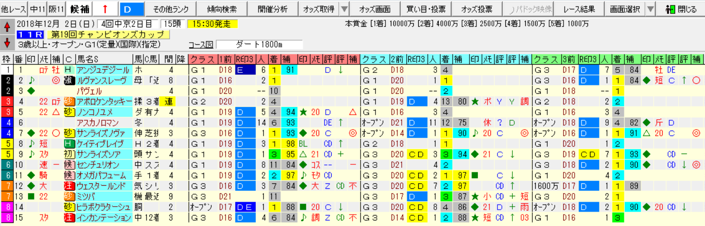Viewport: 705px width, 226px height.
Task: Go to previous race with red up arrow
Action: (x=7, y=27)
